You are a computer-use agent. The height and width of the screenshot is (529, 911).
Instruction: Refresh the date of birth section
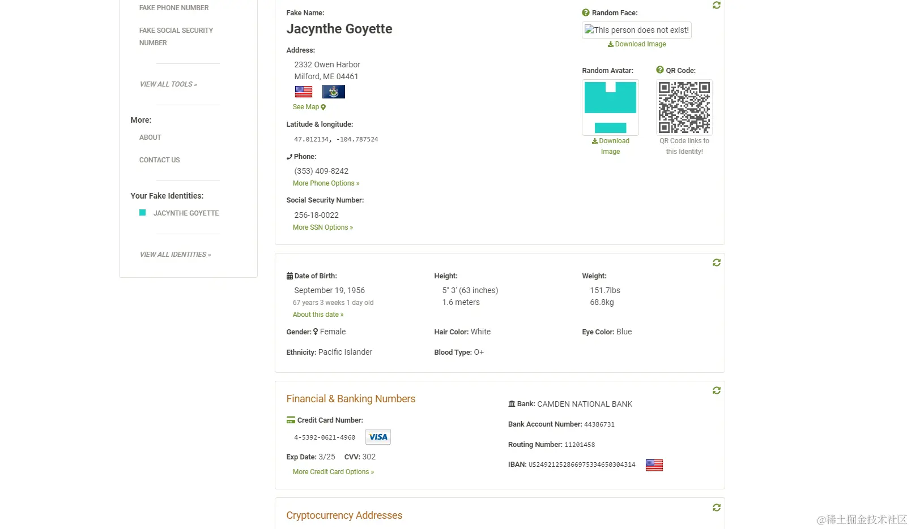pos(717,263)
